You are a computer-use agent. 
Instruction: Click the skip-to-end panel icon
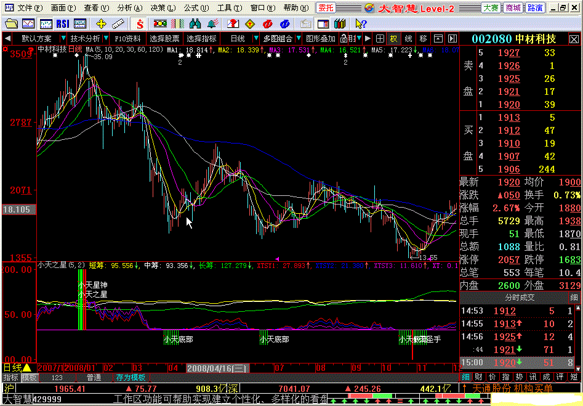(x=452, y=38)
